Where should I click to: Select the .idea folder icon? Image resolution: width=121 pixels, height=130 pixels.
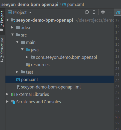18,27
